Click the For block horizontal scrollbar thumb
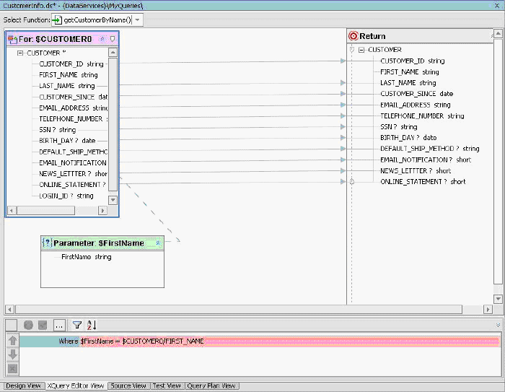The width and height of the screenshot is (505, 392). 45,211
